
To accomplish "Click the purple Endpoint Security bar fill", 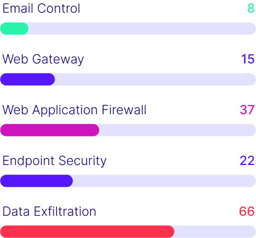I will click(36, 181).
